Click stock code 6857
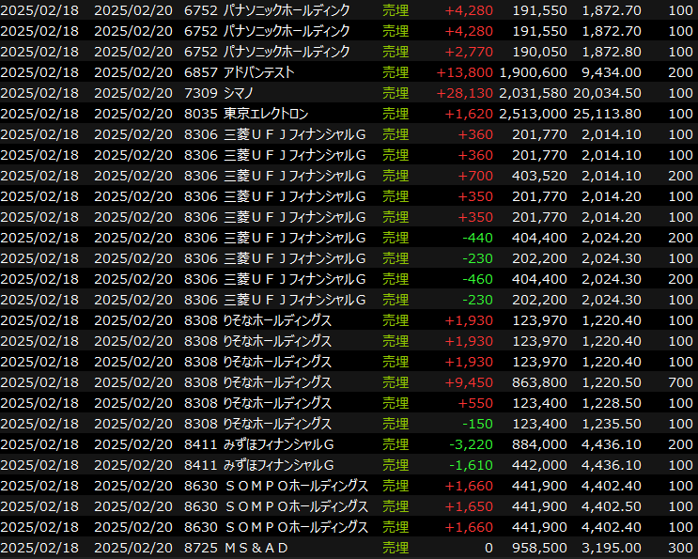The width and height of the screenshot is (698, 559). (200, 72)
